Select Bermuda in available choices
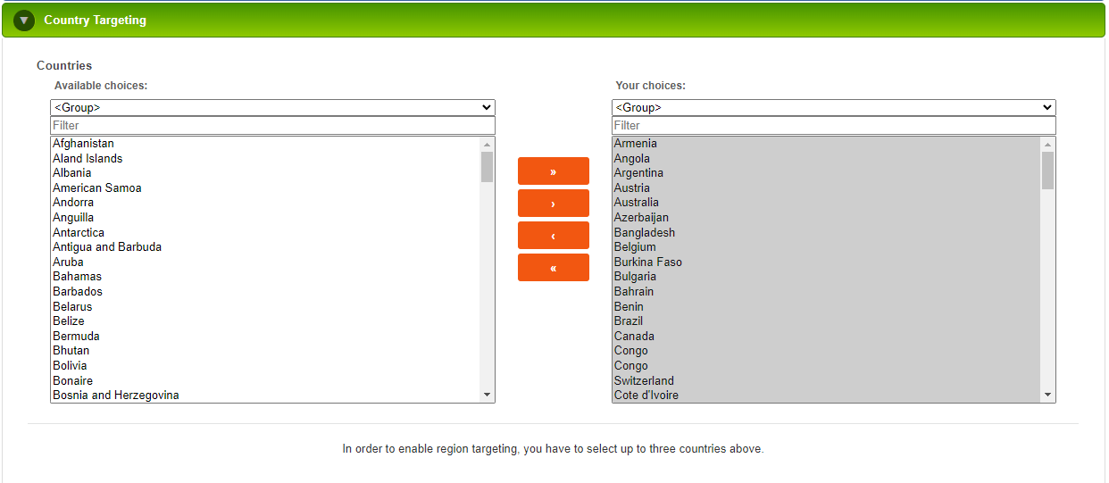Image resolution: width=1109 pixels, height=483 pixels. pos(265,336)
